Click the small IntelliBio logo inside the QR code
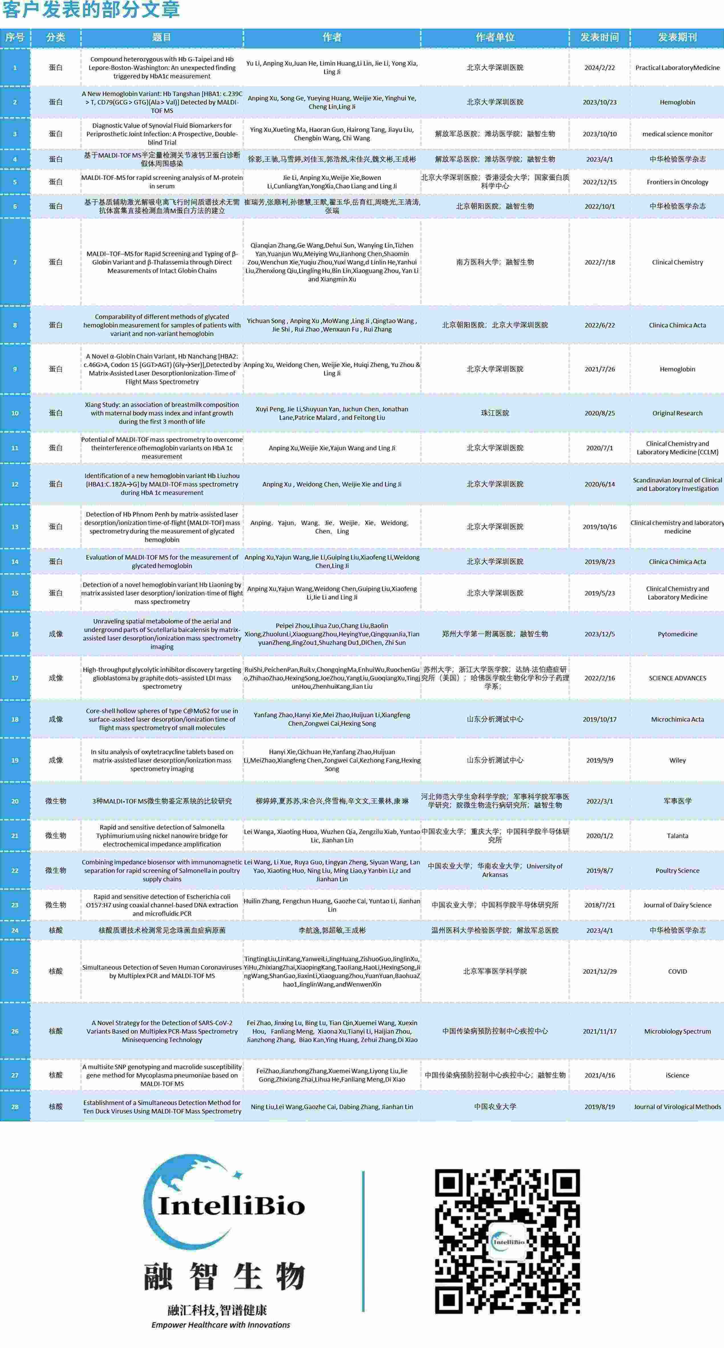The height and width of the screenshot is (1348, 724). [507, 1241]
